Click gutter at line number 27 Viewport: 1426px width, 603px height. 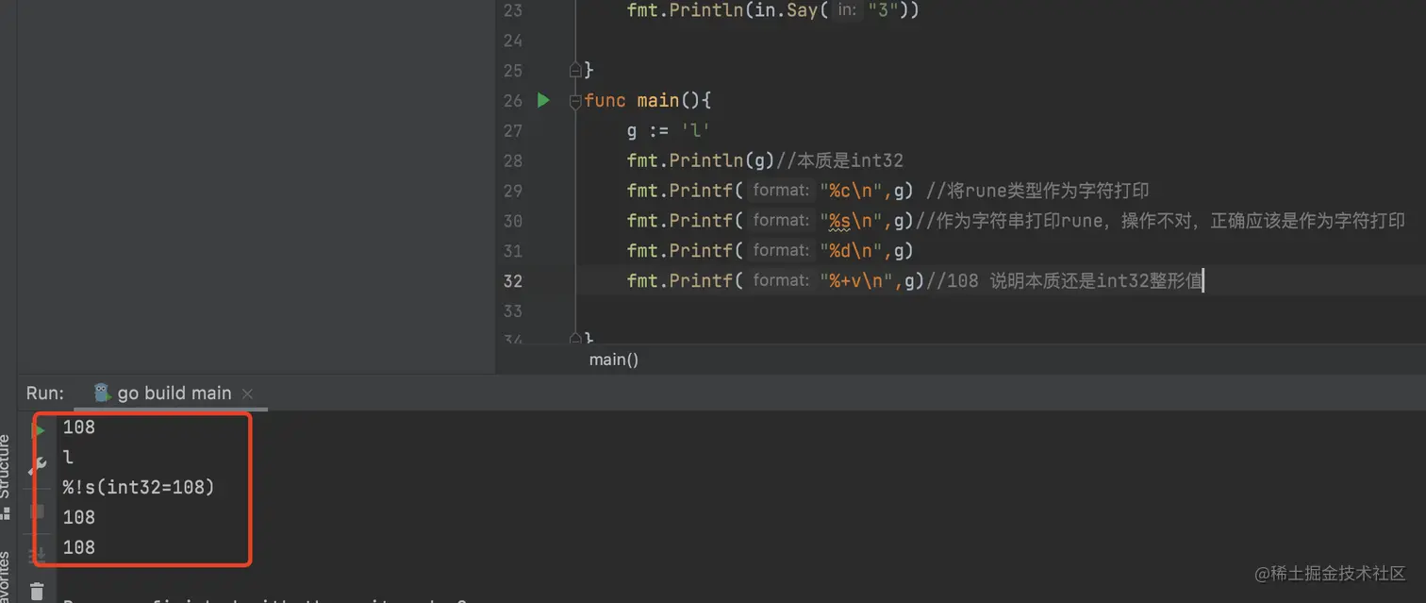coord(512,130)
